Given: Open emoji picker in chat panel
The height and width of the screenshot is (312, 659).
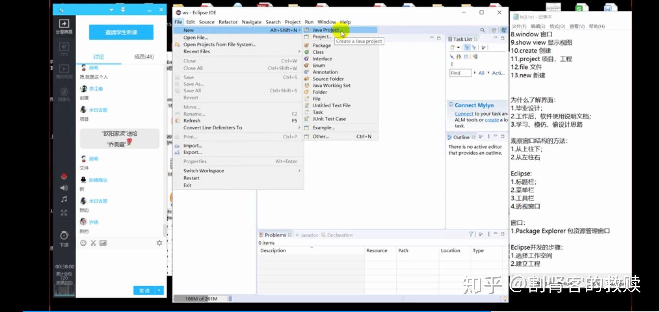Looking at the screenshot, I should click(83, 243).
